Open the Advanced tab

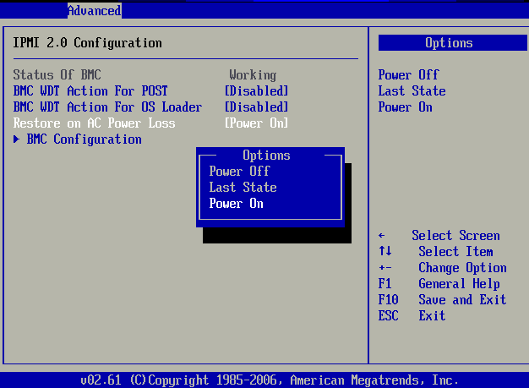pos(94,11)
